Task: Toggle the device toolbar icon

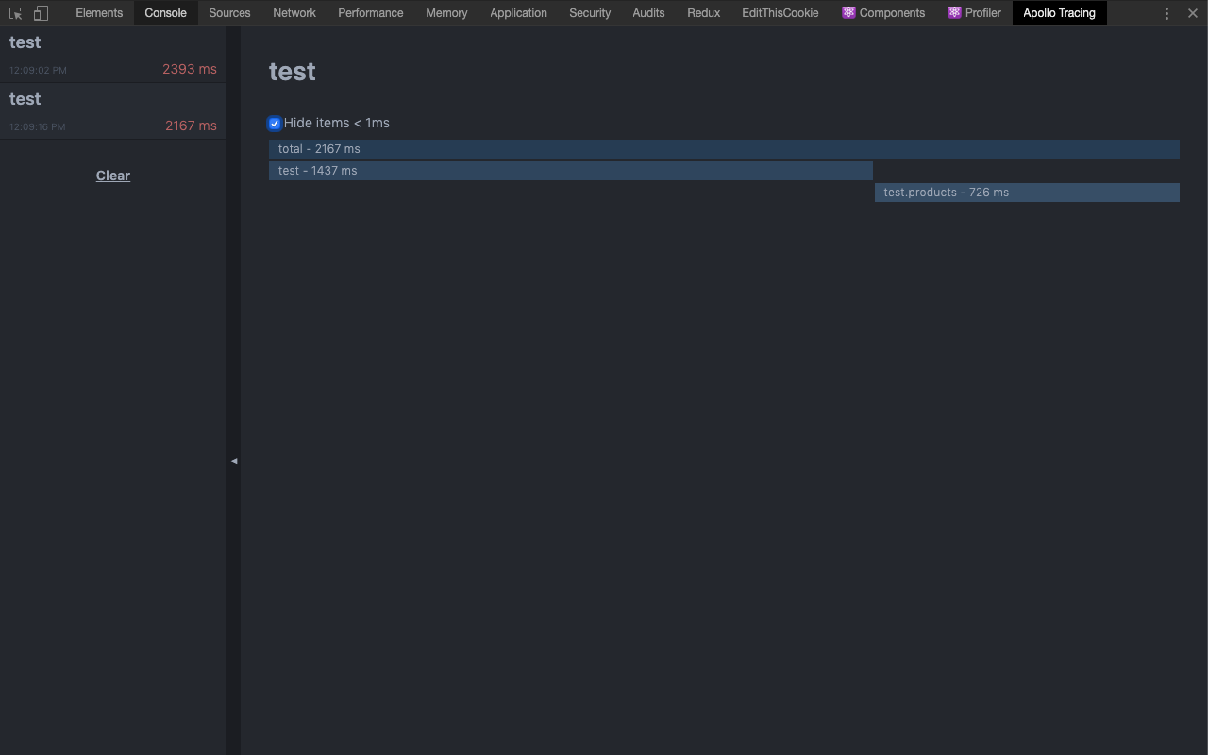Action: pyautogui.click(x=41, y=13)
